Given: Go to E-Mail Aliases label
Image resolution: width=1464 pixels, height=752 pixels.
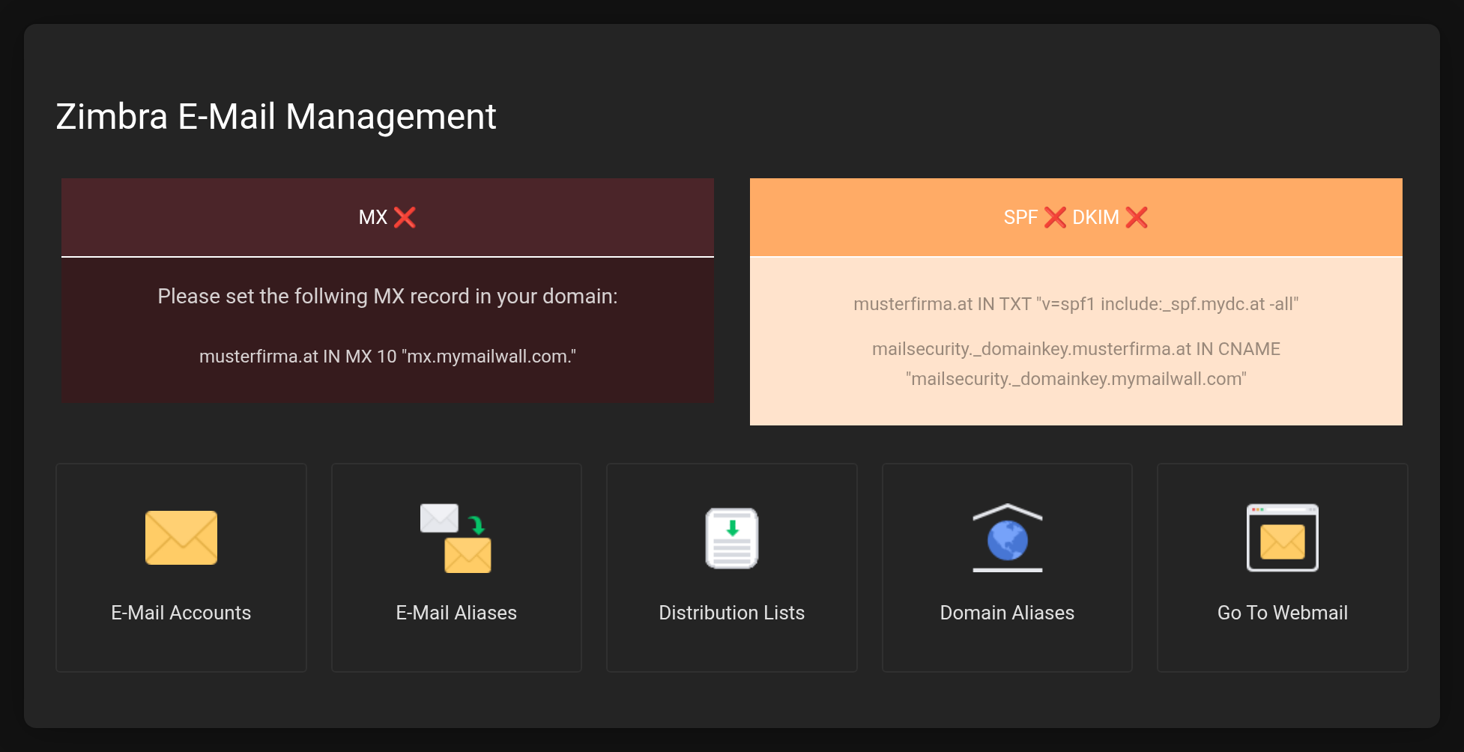Looking at the screenshot, I should 456,613.
